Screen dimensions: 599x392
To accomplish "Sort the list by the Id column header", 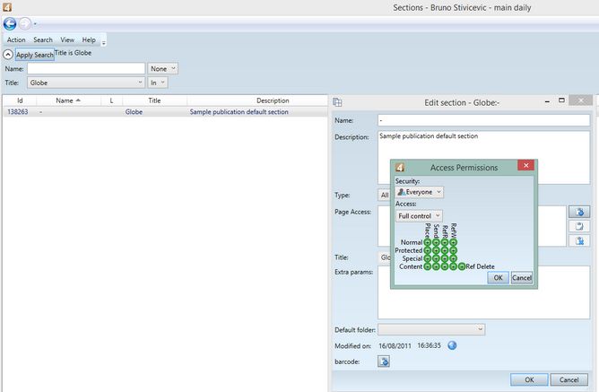I will click(20, 100).
